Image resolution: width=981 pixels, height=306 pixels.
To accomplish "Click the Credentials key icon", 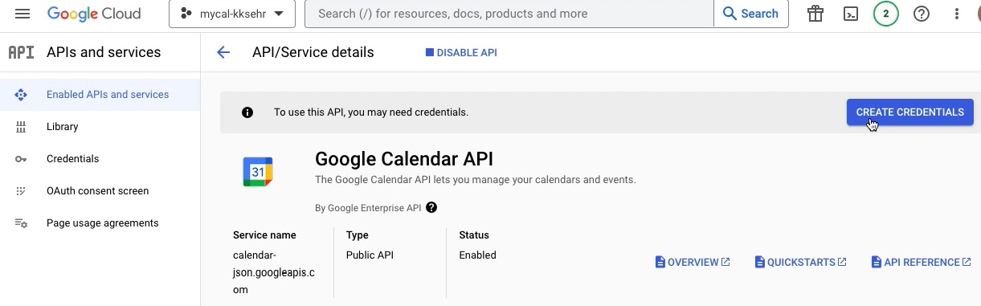I will [x=21, y=159].
